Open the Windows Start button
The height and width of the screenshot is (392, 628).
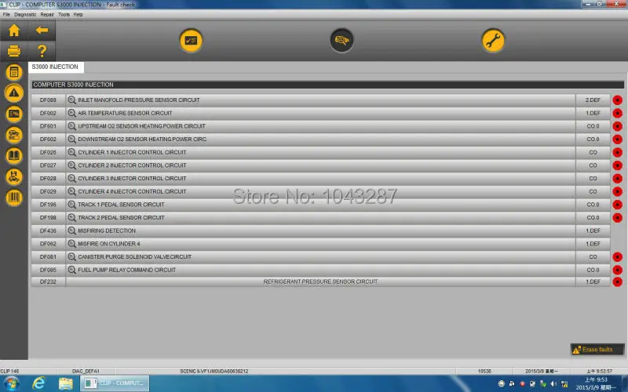(x=11, y=383)
